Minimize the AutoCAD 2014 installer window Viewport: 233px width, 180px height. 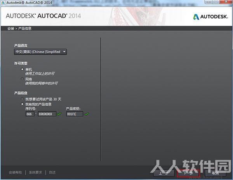pos(209,2)
